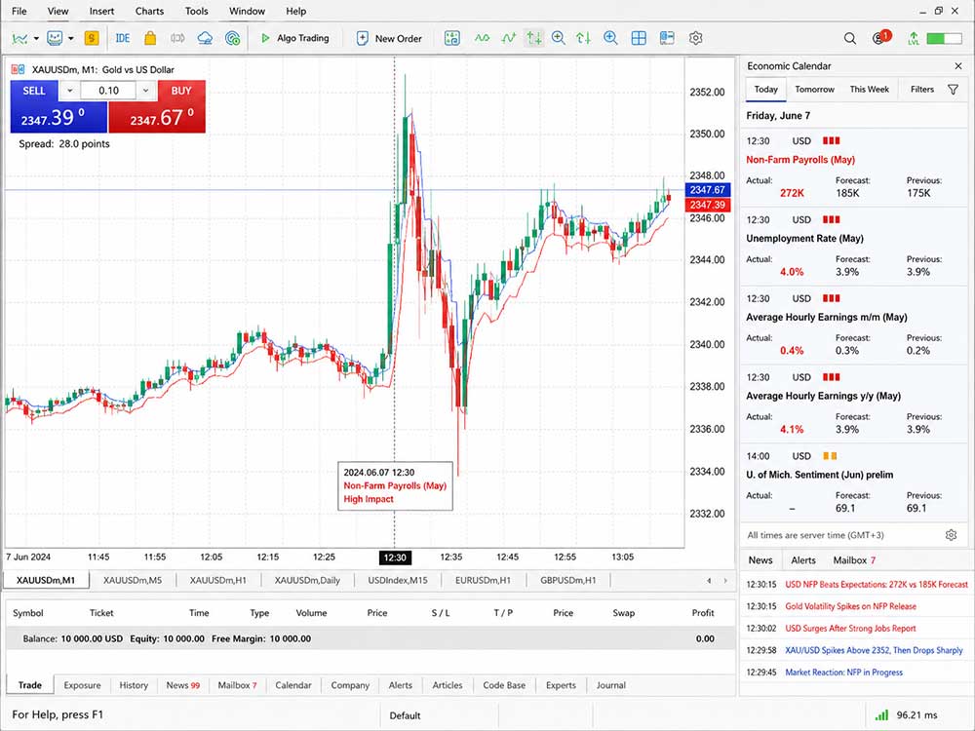Click the 0.10 volume input field
975x731 pixels.
108,91
